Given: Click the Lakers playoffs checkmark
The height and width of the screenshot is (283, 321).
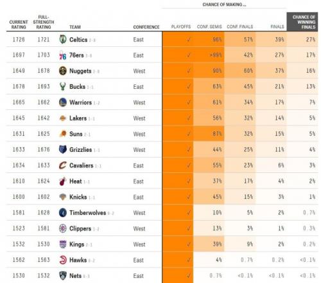Looking at the screenshot, I should point(189,118).
